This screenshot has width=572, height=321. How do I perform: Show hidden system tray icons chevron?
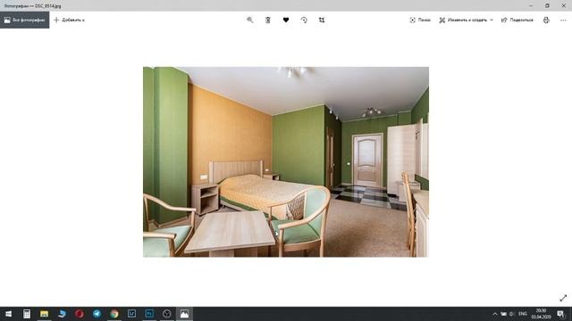tap(494, 314)
